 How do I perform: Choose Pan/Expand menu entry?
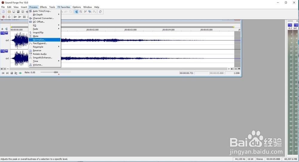point(45,43)
